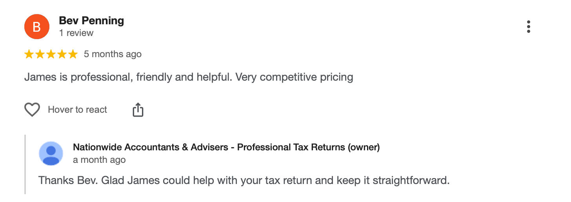Screen dimensions: 571x202
Task: Click the "1 review" count text
Action: pos(76,33)
